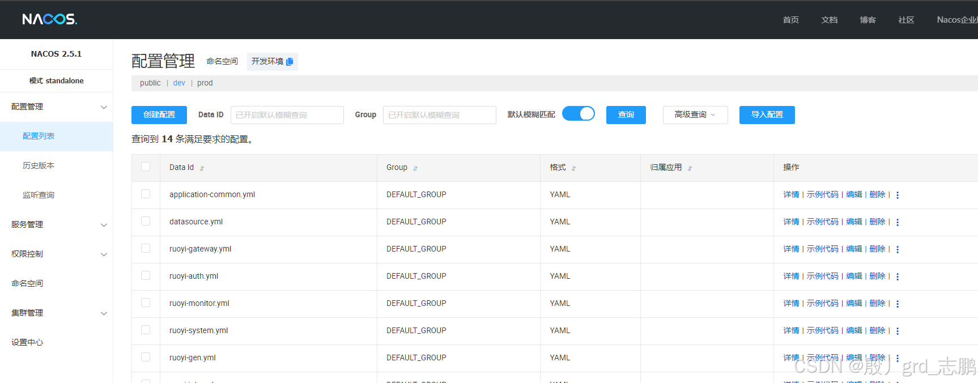978x383 pixels.
Task: Select the application-common.yml row checkbox
Action: click(x=146, y=194)
